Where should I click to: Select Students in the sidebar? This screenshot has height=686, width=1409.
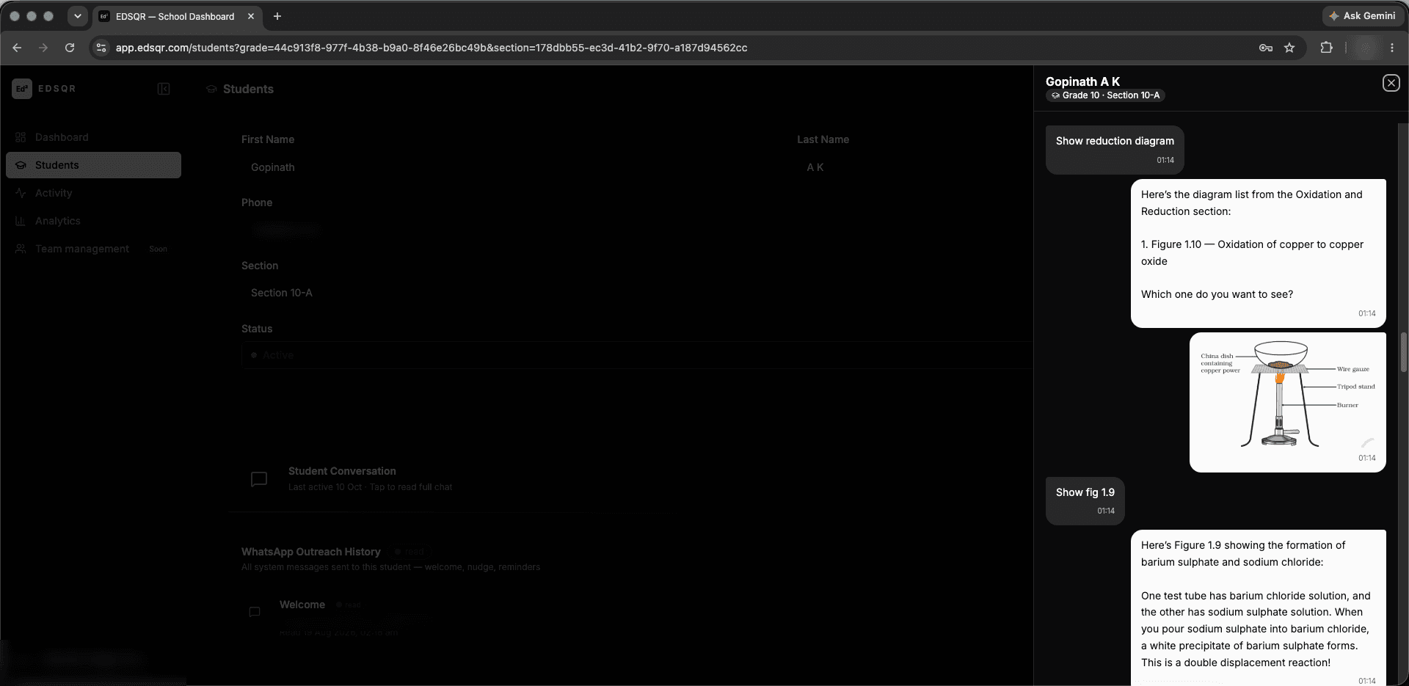(x=93, y=165)
